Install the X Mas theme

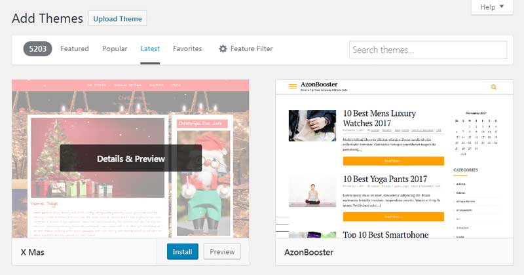[183, 251]
